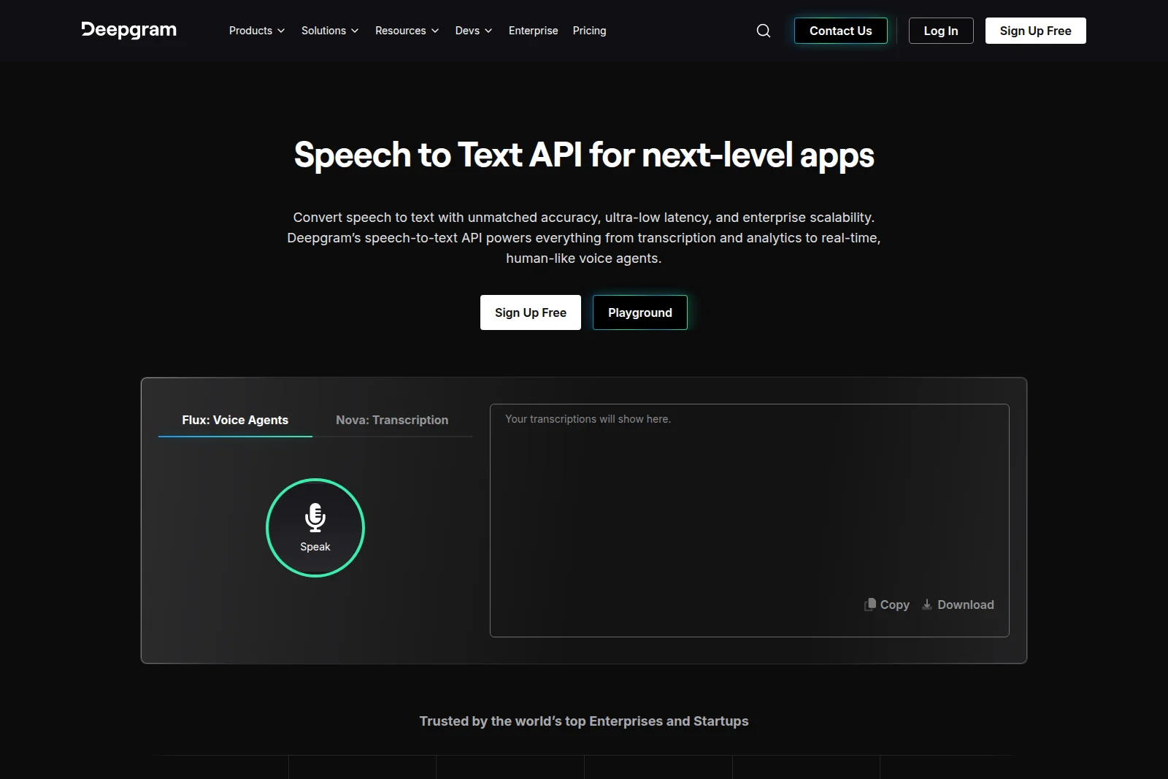Click the download arrow icon near Download label
Viewport: 1168px width, 779px height.
pos(926,605)
